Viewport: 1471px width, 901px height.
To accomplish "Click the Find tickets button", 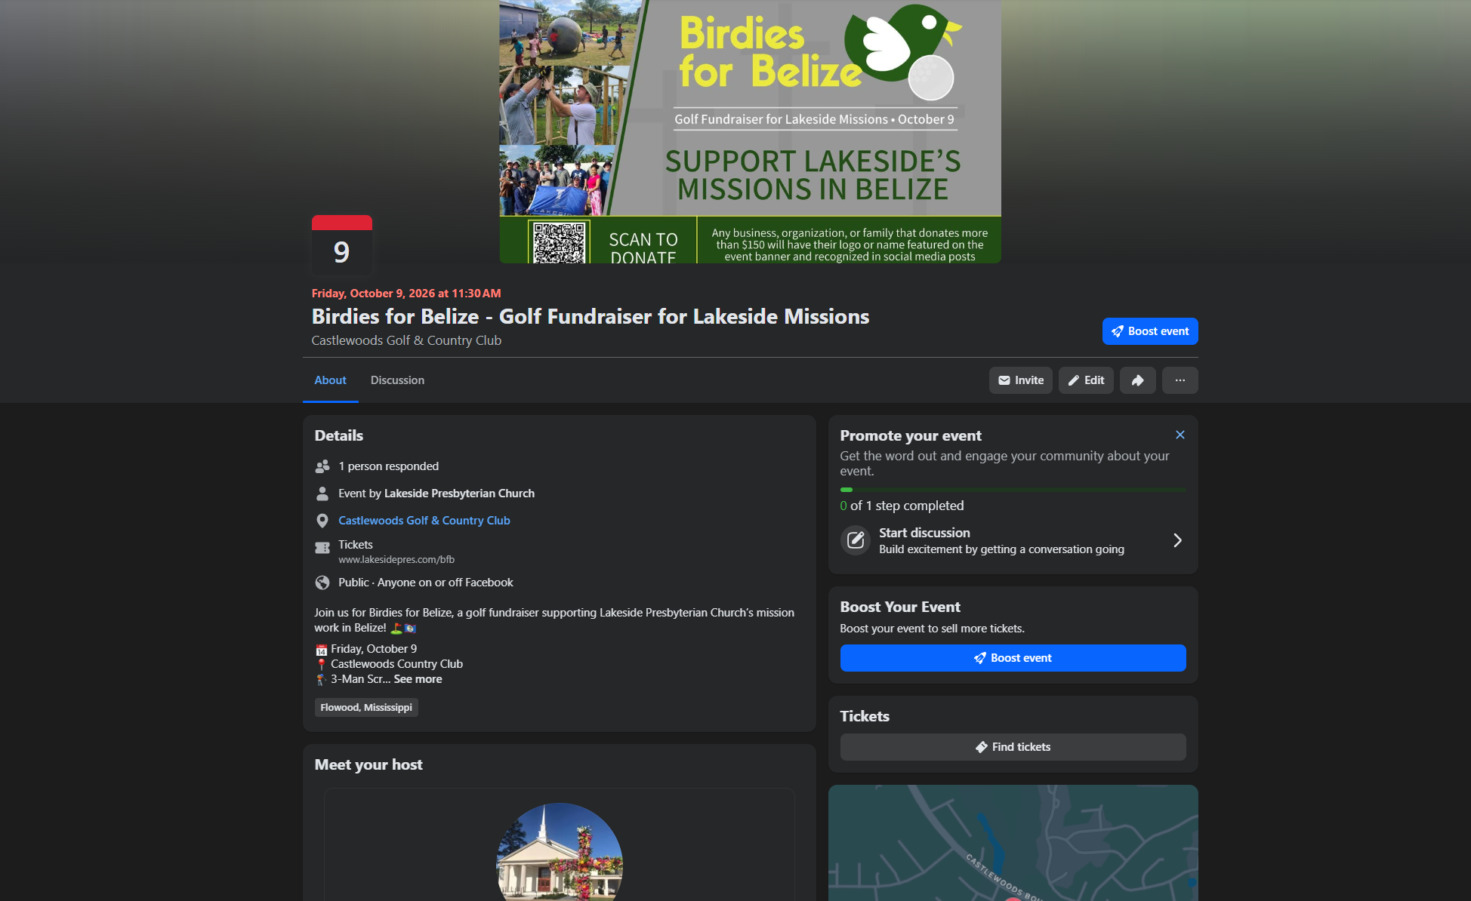I will (1013, 747).
